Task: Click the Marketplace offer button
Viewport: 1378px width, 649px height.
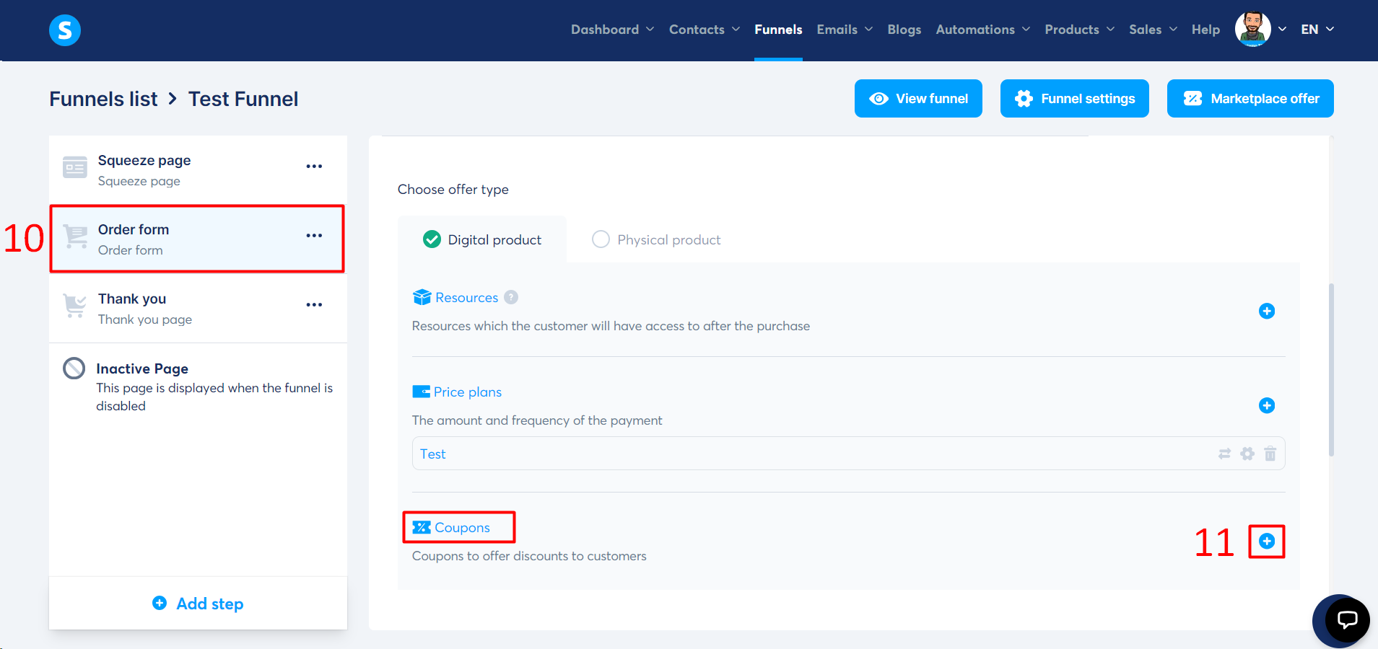Action: pyautogui.click(x=1250, y=98)
